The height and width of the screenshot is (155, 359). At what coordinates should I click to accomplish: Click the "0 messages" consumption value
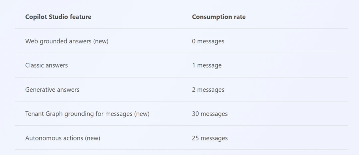[208, 41]
